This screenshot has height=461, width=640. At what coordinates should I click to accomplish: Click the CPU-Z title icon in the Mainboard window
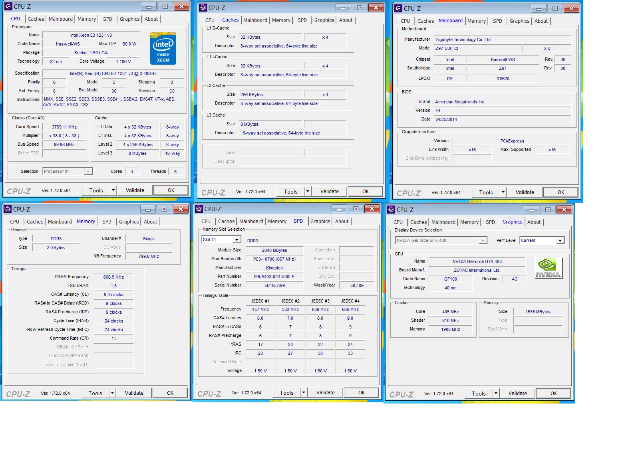(x=398, y=8)
